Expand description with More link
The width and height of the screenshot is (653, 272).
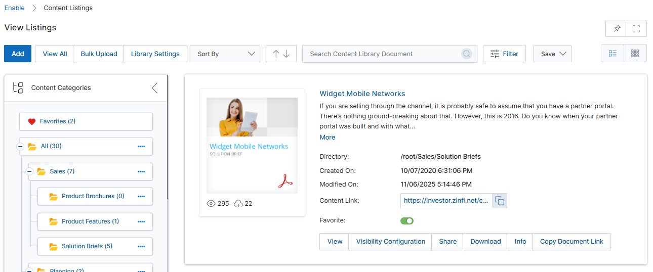(328, 138)
